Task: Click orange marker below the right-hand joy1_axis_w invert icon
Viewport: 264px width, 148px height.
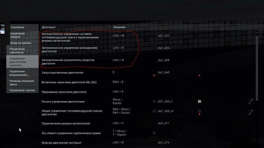Action: point(199,114)
